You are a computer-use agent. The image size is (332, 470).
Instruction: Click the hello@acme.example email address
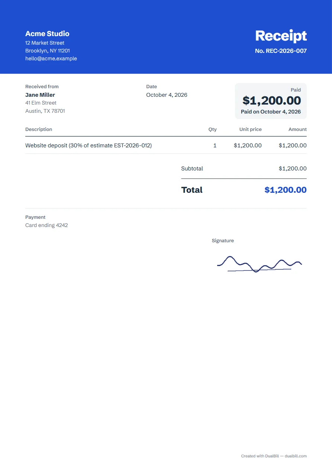click(51, 58)
